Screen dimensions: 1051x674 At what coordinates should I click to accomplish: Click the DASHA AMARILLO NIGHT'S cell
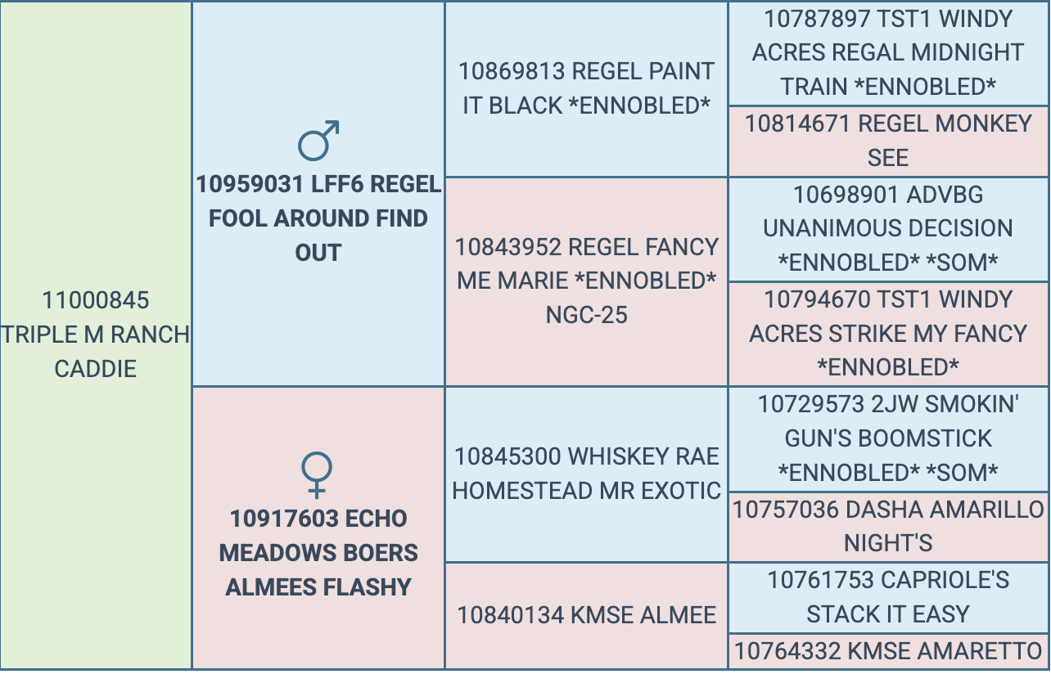888,526
